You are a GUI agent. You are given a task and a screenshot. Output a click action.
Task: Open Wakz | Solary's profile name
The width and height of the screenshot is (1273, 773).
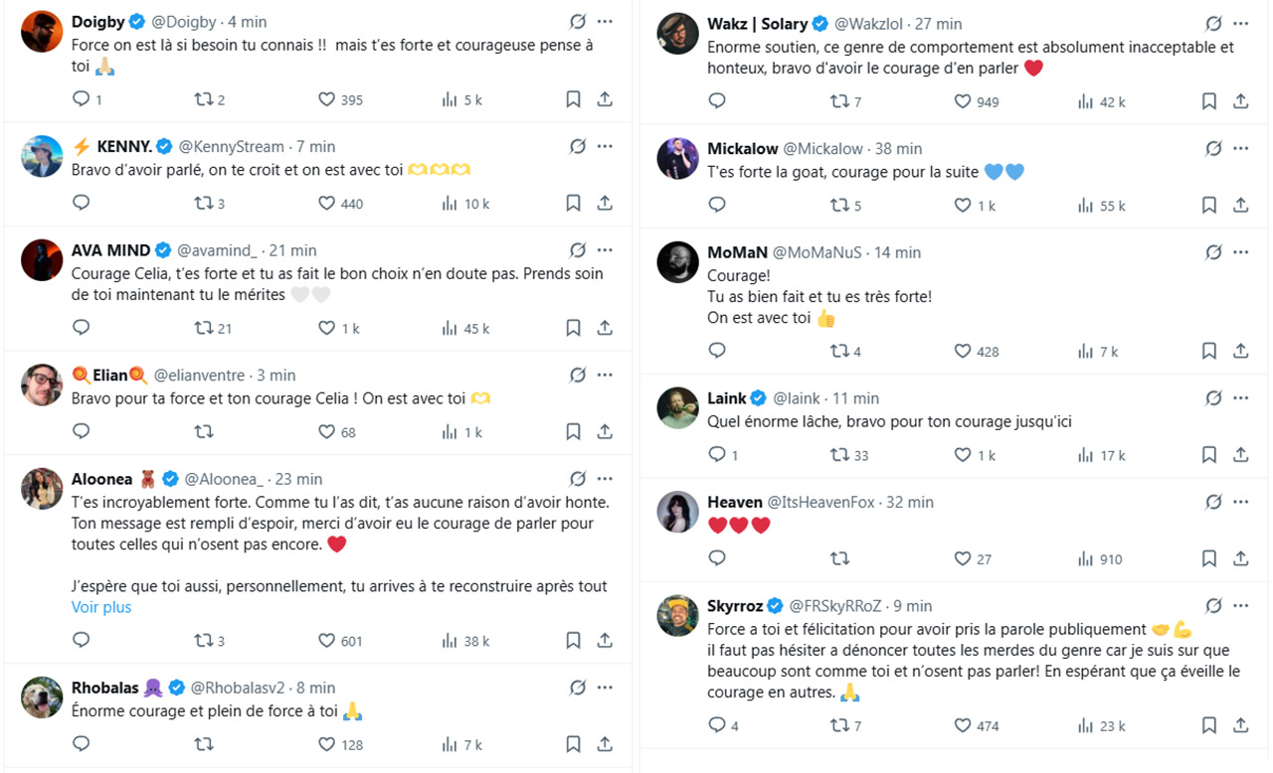[757, 24]
